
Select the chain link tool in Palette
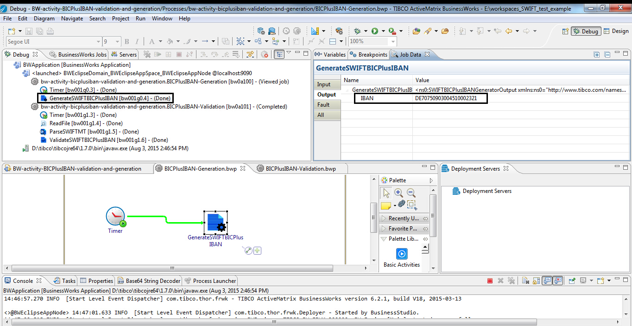[x=401, y=204]
